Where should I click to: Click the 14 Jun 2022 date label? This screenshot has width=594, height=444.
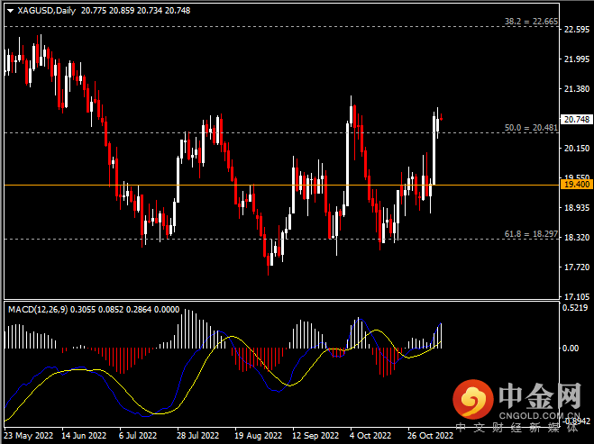coord(84,436)
